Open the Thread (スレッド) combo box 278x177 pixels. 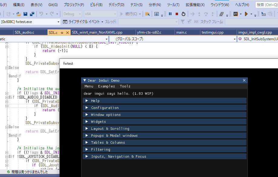pyautogui.click(x=148, y=22)
